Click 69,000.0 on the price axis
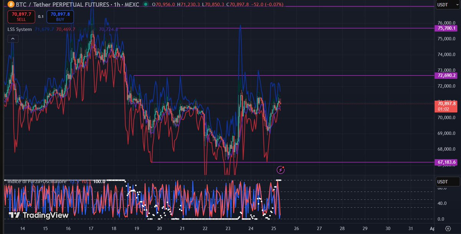 (x=446, y=133)
